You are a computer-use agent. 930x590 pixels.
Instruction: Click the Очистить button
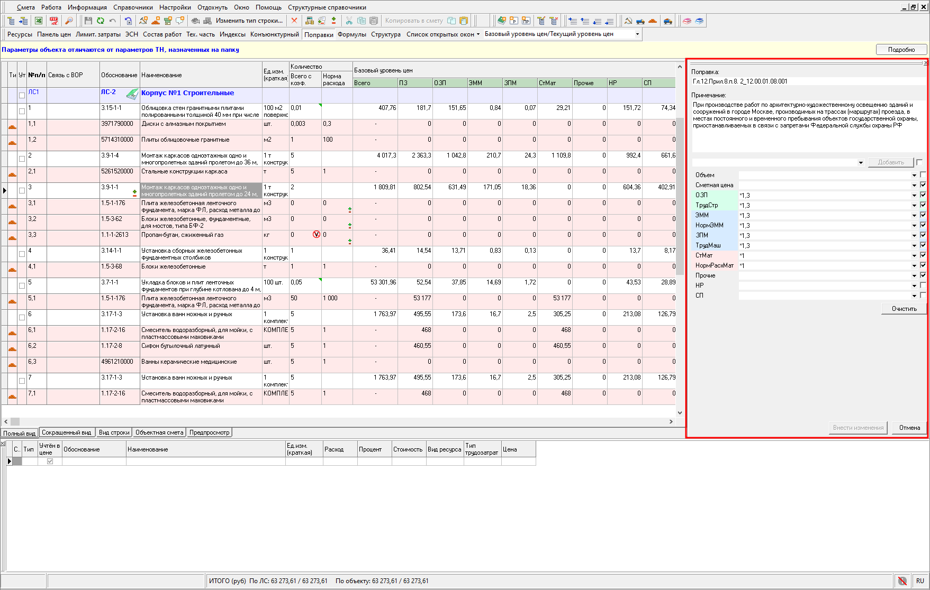pyautogui.click(x=904, y=309)
